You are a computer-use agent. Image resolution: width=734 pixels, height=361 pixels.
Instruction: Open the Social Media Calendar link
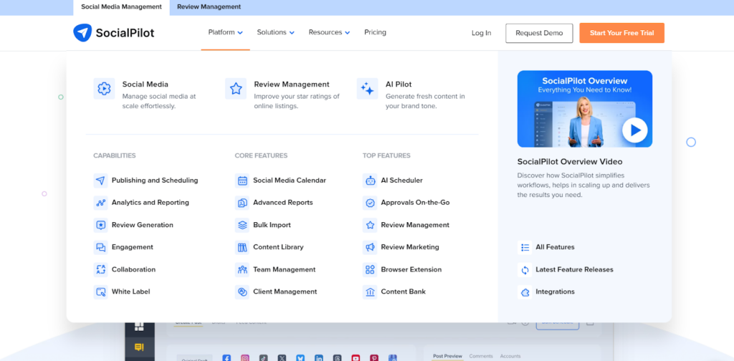pyautogui.click(x=290, y=180)
